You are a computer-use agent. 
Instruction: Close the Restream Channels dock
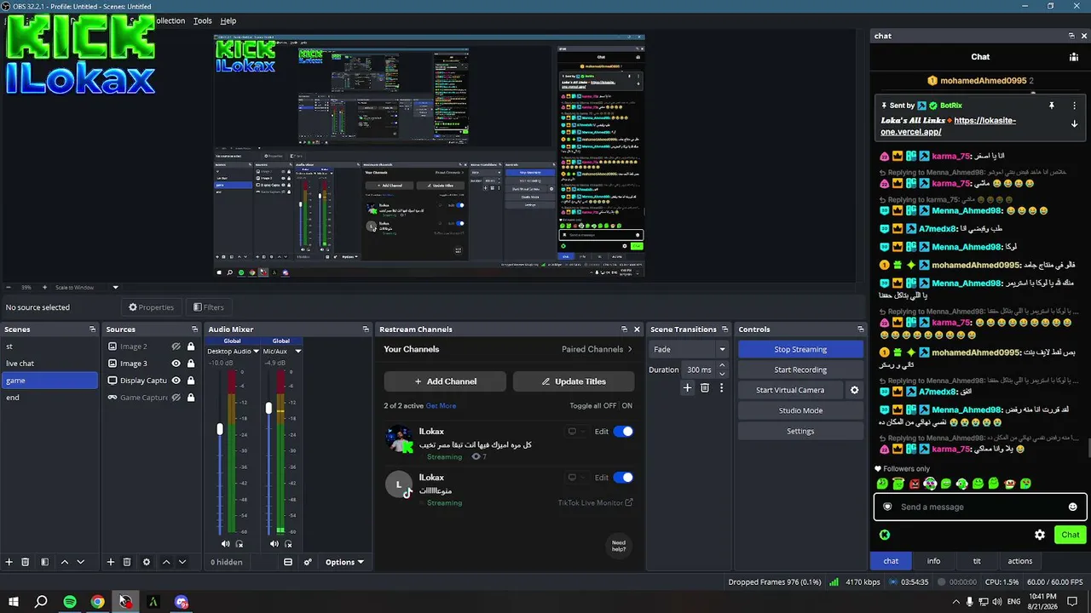pyautogui.click(x=637, y=329)
